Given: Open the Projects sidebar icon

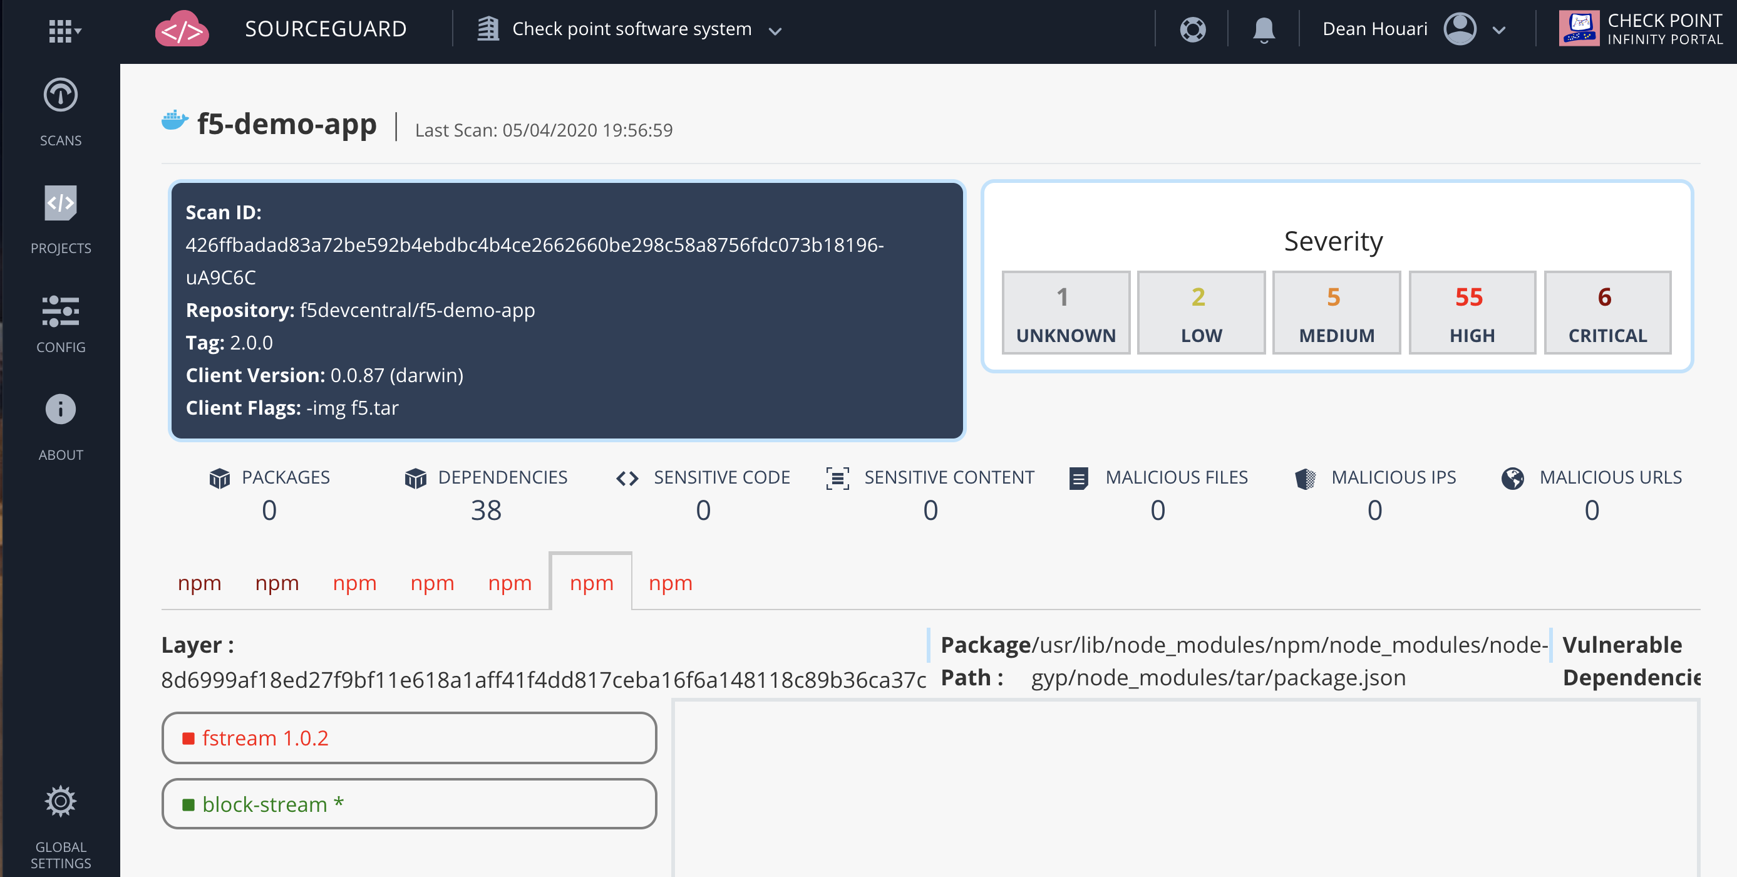Looking at the screenshot, I should pos(61,202).
